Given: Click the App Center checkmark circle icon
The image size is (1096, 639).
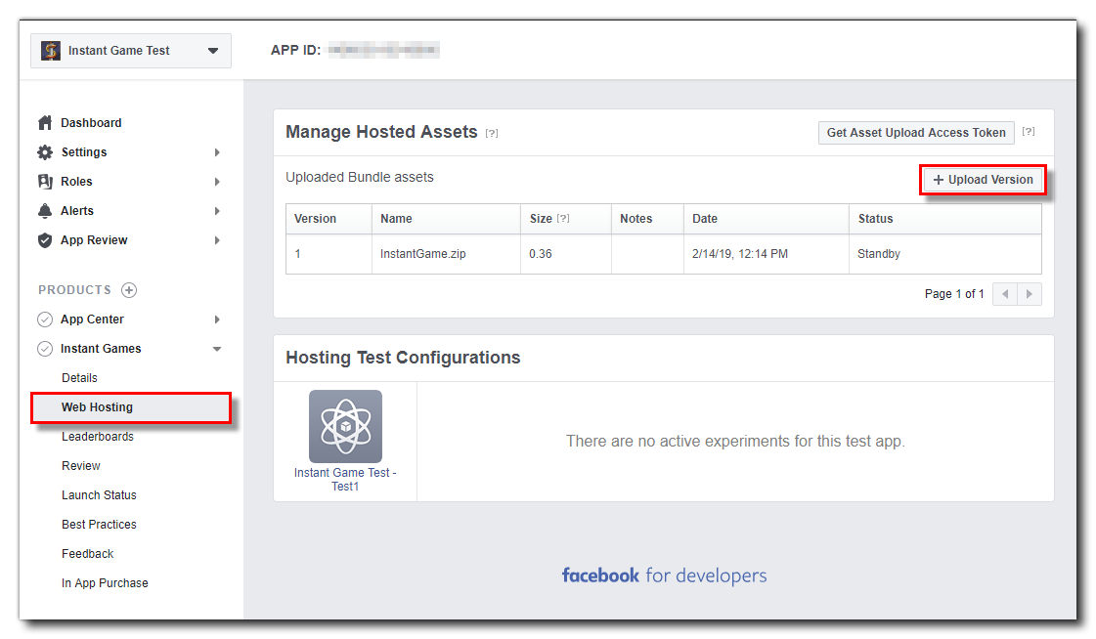Looking at the screenshot, I should click(x=45, y=319).
